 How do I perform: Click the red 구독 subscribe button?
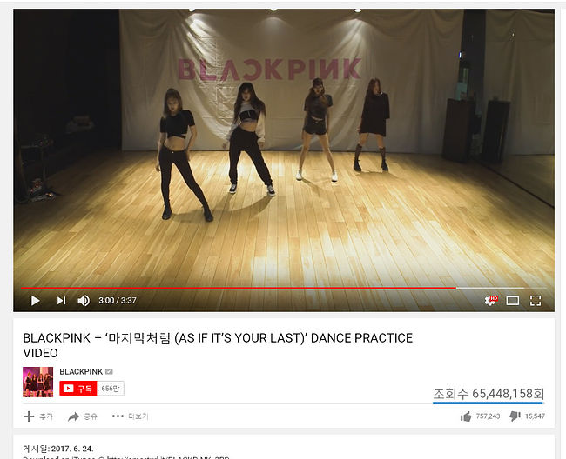pos(78,389)
